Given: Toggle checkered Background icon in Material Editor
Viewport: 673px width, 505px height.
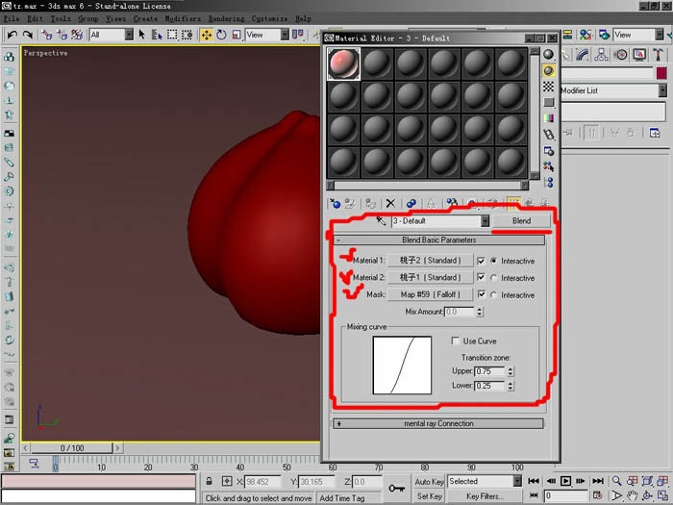Looking at the screenshot, I should [549, 87].
